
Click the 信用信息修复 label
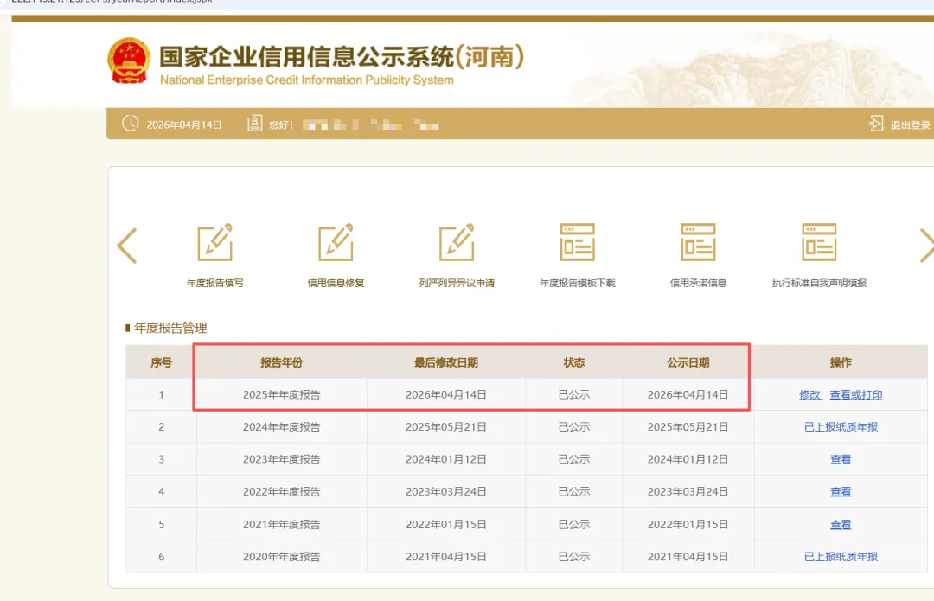[336, 283]
